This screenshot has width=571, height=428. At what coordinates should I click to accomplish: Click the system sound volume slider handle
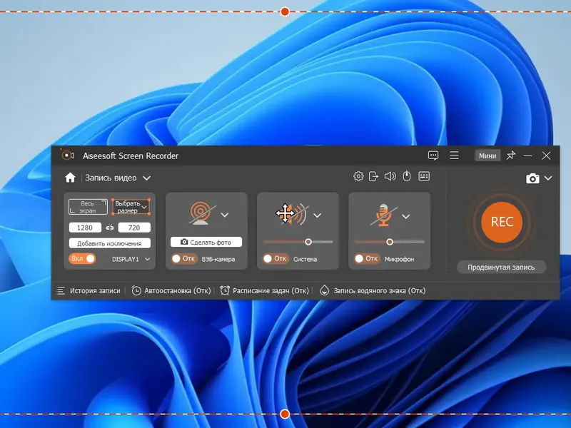point(308,242)
